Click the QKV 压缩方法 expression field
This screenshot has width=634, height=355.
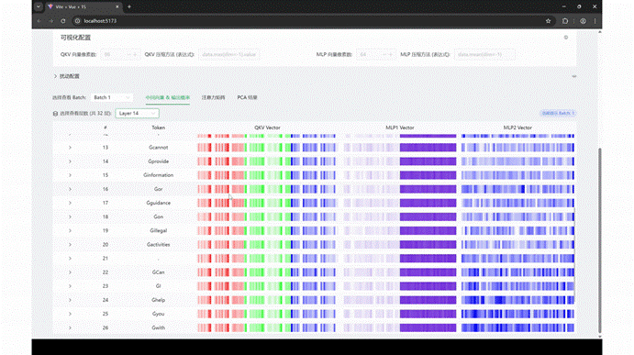(x=228, y=55)
